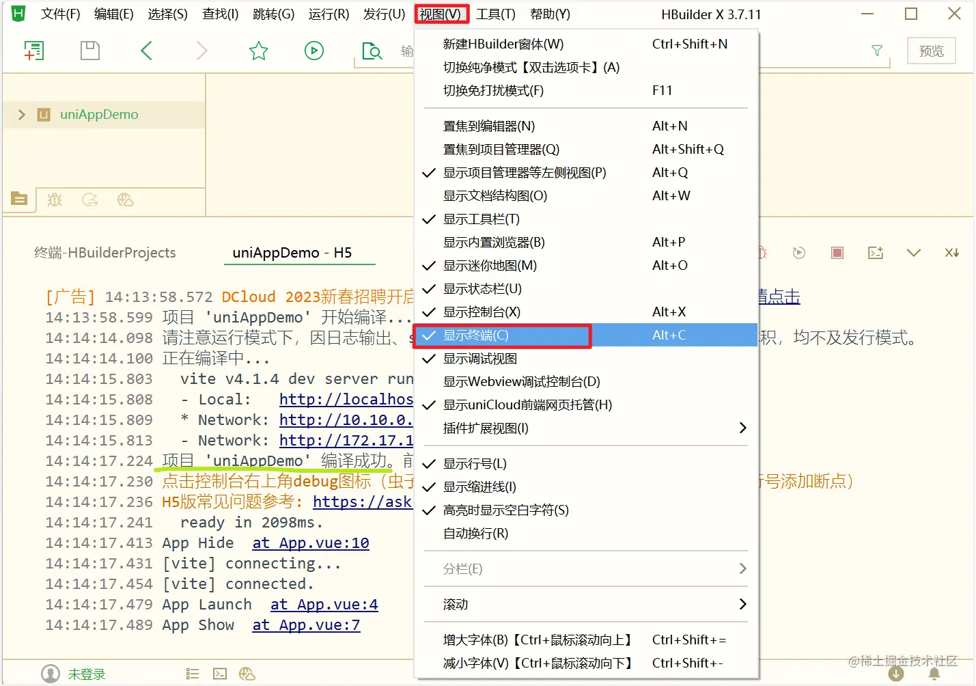Click the console close X icon
The height and width of the screenshot is (686, 976).
coord(952,253)
